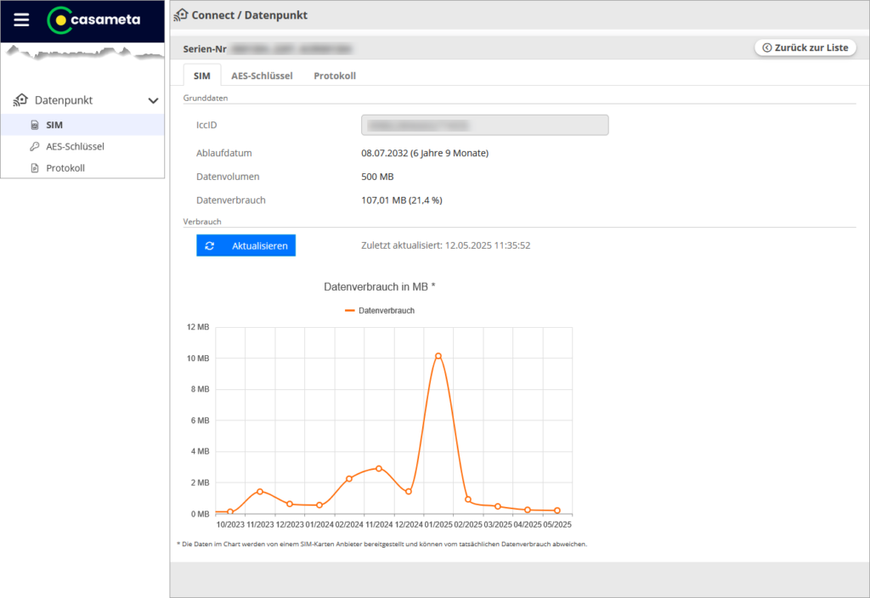
Task: Click the casameta logo
Action: (93, 20)
